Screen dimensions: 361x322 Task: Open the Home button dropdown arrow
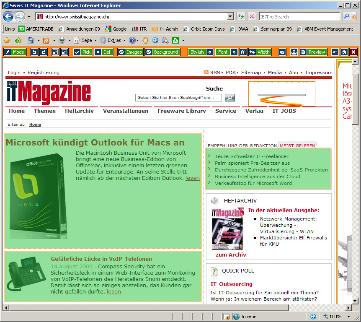point(39,41)
